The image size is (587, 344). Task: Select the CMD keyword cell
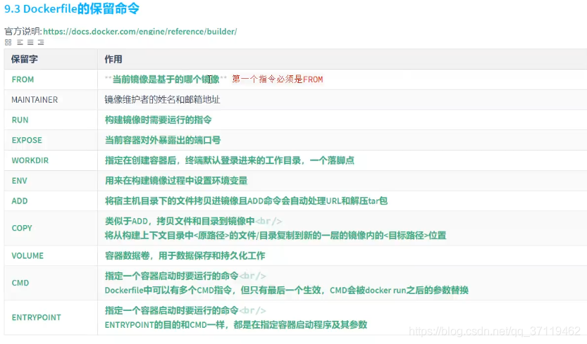pos(51,283)
